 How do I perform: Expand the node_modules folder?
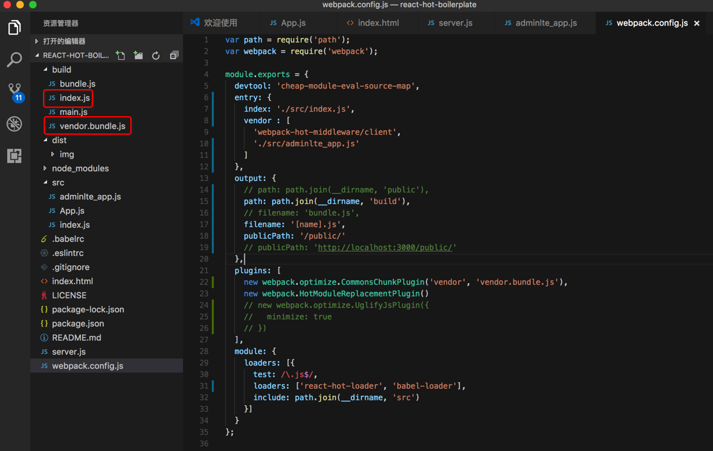coord(80,169)
